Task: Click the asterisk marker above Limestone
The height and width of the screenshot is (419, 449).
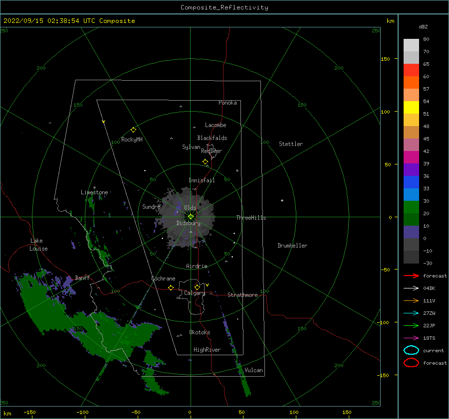Action: point(94,188)
